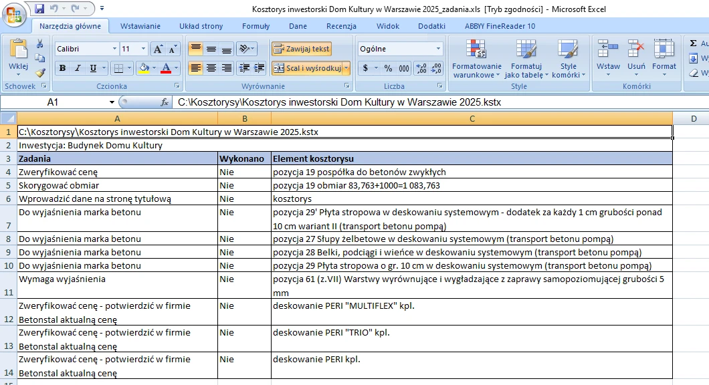Open Formatowanie warunkowe menu
This screenshot has width=709, height=385.
[476, 59]
